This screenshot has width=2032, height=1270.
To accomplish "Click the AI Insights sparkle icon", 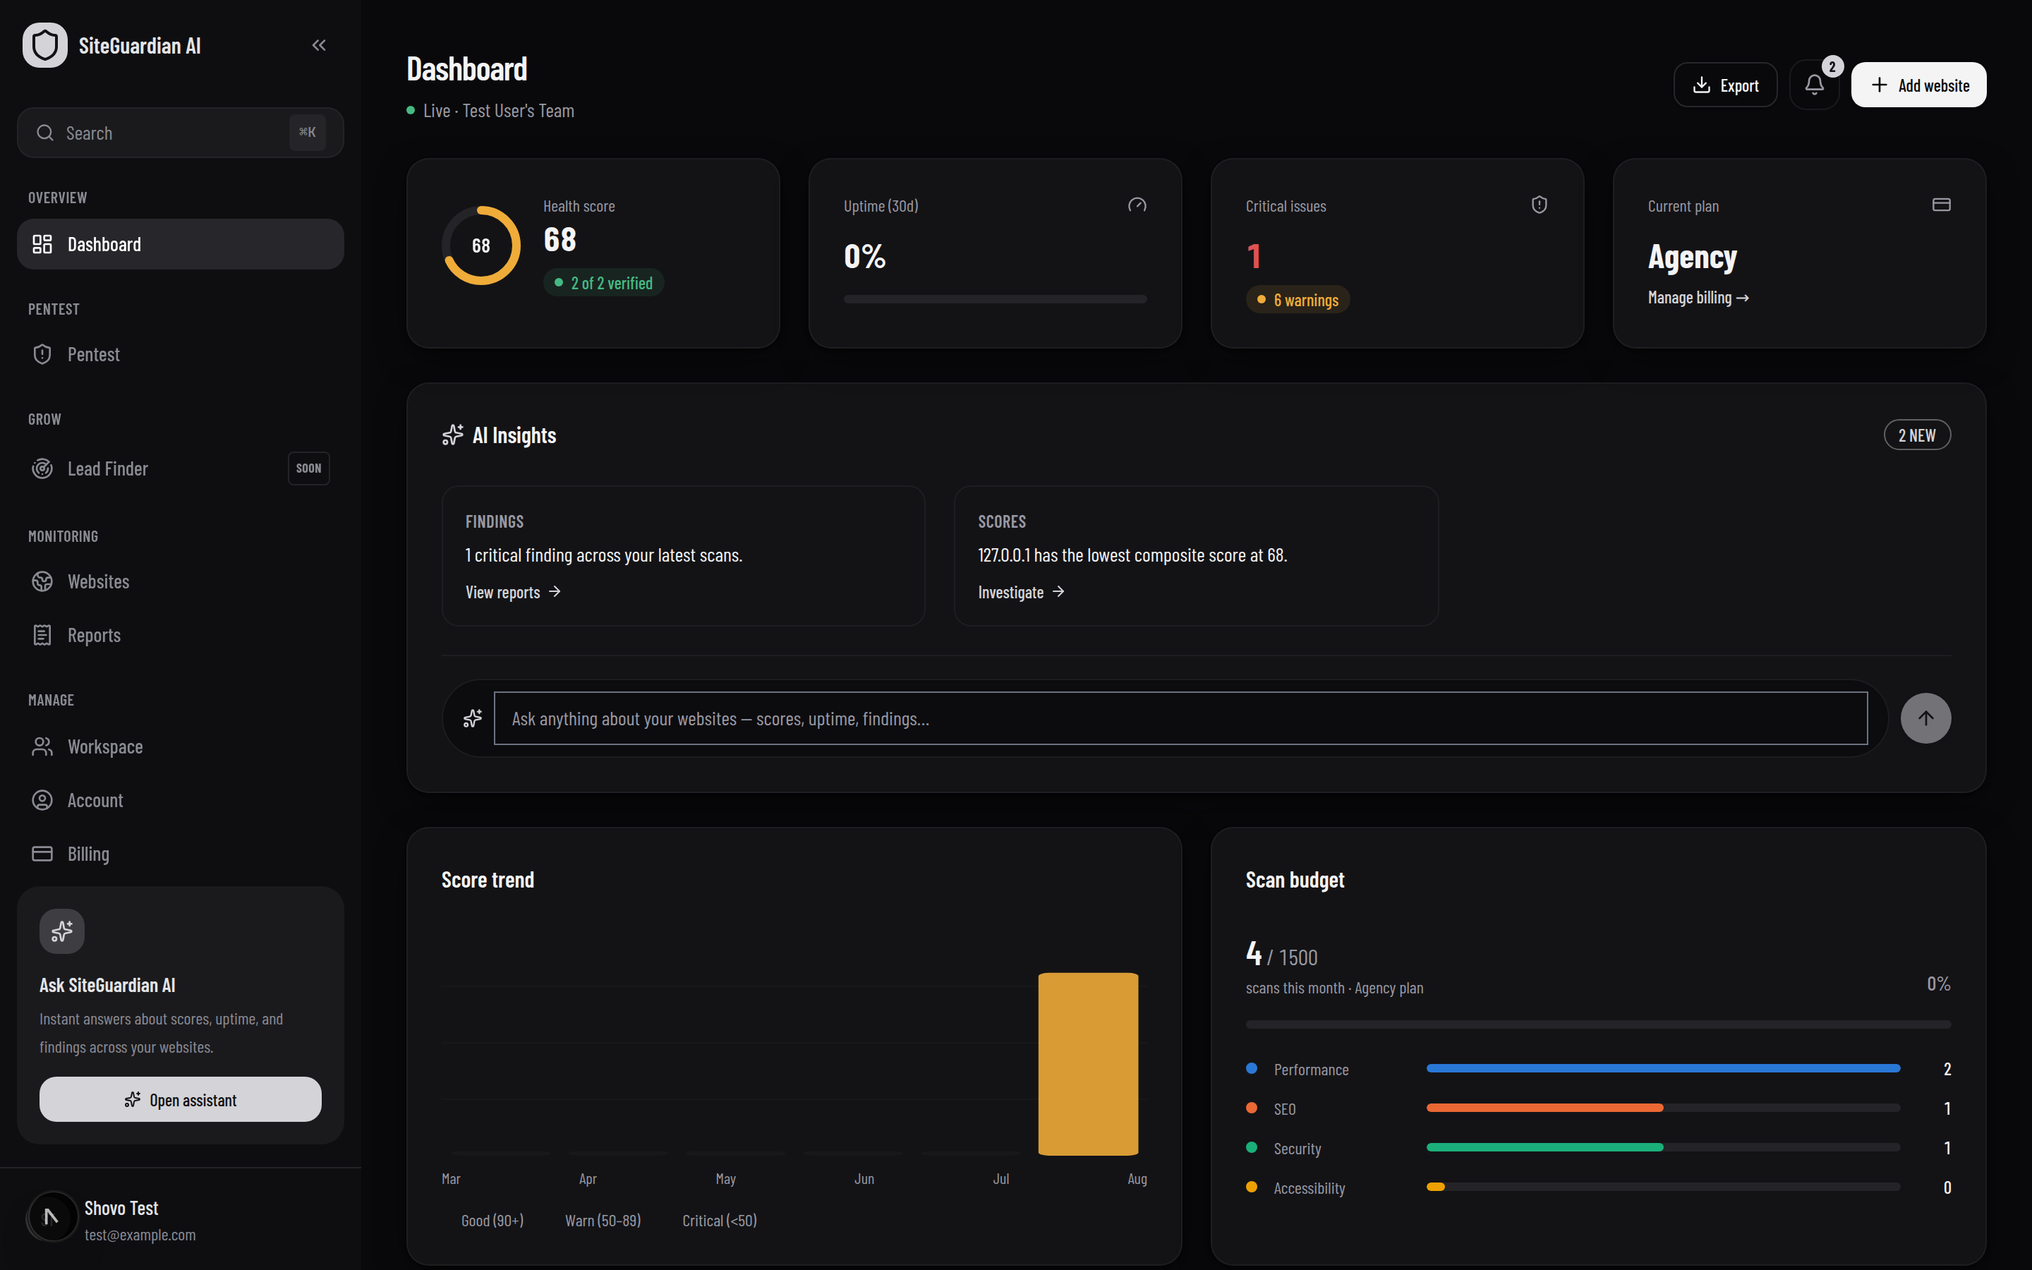I will (x=452, y=435).
